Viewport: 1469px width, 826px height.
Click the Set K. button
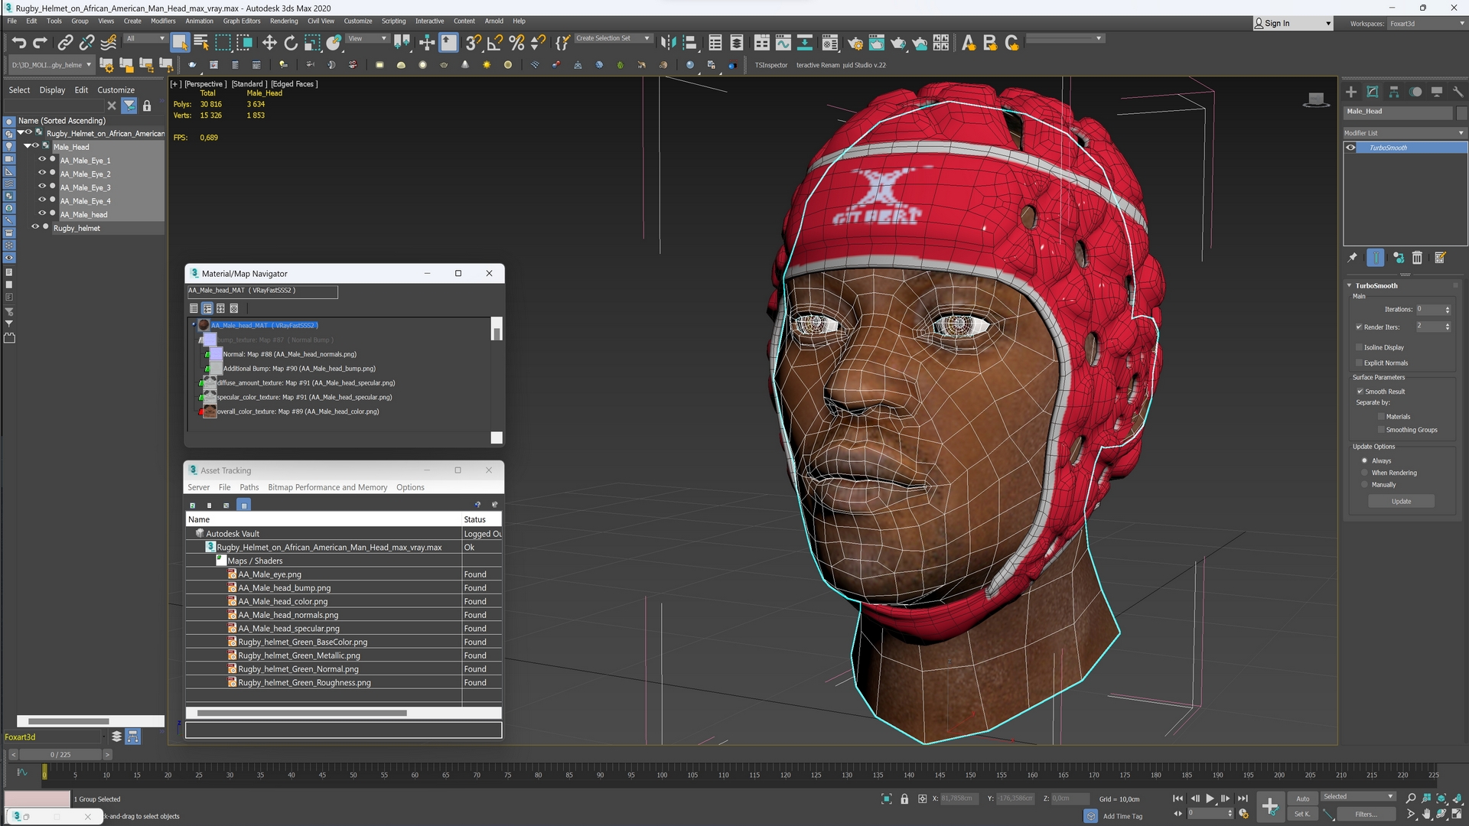tap(1302, 815)
